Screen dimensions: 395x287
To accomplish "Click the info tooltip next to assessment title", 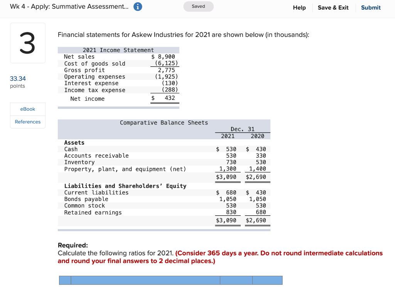I will (139, 7).
